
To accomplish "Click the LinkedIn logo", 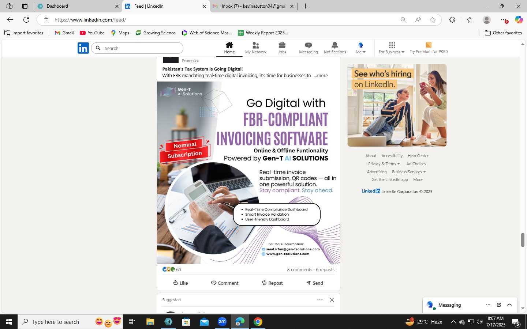I will 83,48.
